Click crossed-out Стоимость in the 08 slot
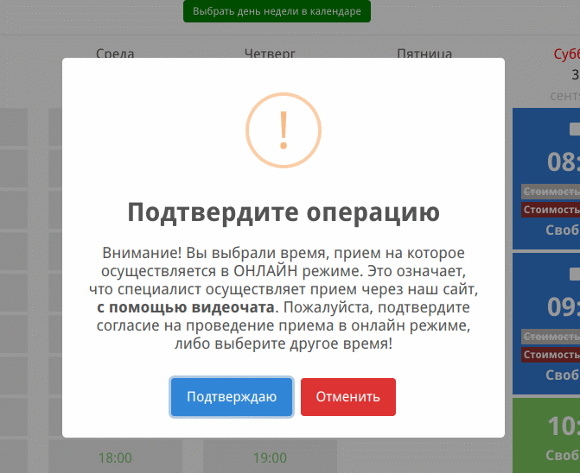This screenshot has height=473, width=580. pyautogui.click(x=551, y=191)
